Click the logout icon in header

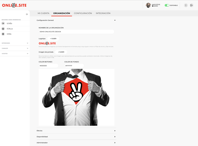tap(191, 5)
